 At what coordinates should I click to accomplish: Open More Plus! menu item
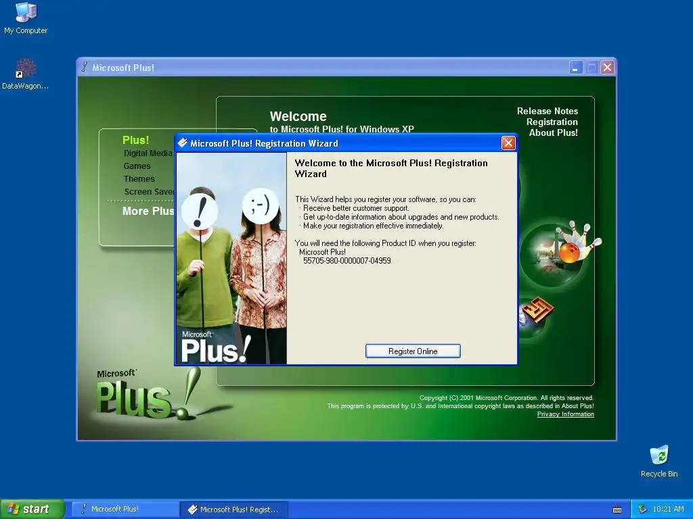pos(148,211)
